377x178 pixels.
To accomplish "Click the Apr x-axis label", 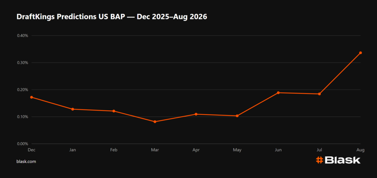I will coord(196,150).
